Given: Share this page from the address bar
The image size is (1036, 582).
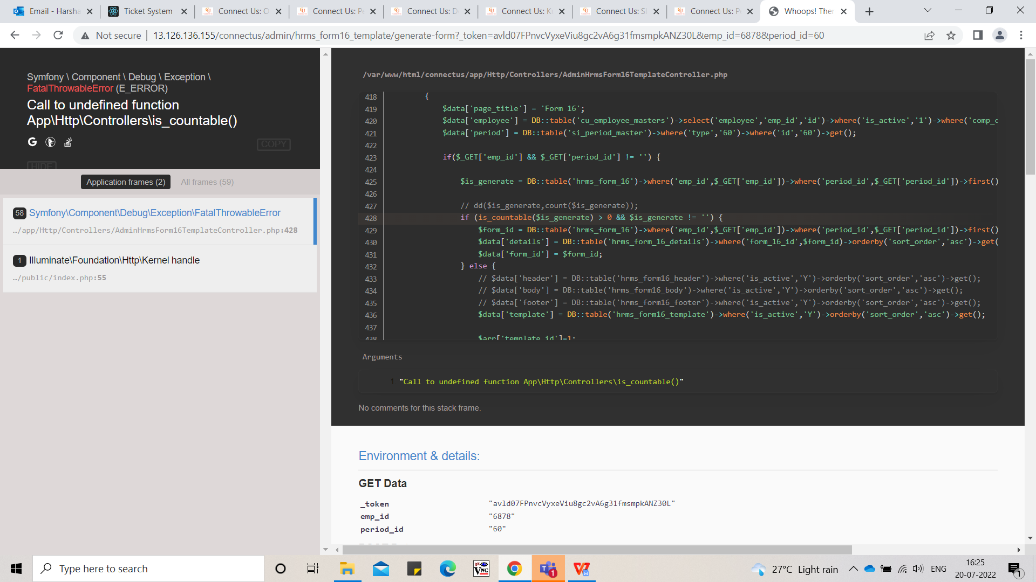Looking at the screenshot, I should 929,36.
